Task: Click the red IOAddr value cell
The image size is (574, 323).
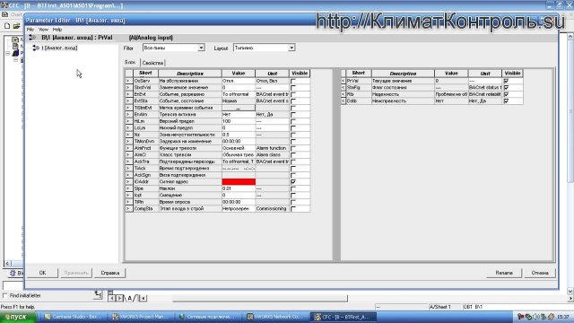Action: (239, 181)
